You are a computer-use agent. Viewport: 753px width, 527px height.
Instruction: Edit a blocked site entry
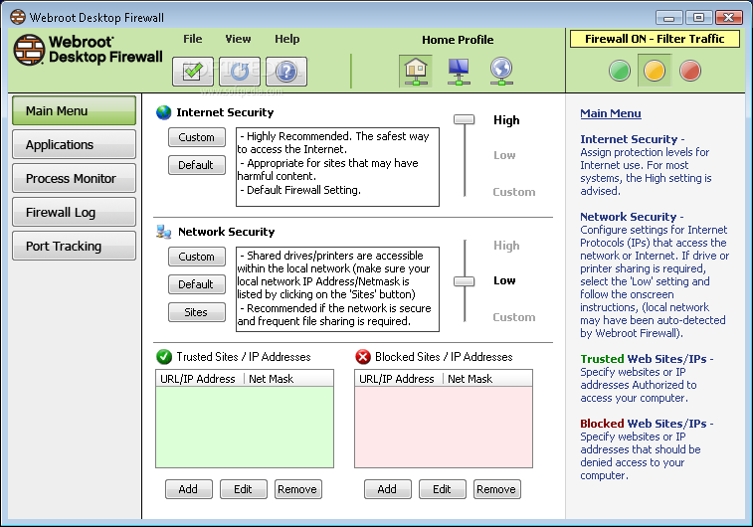(x=443, y=489)
